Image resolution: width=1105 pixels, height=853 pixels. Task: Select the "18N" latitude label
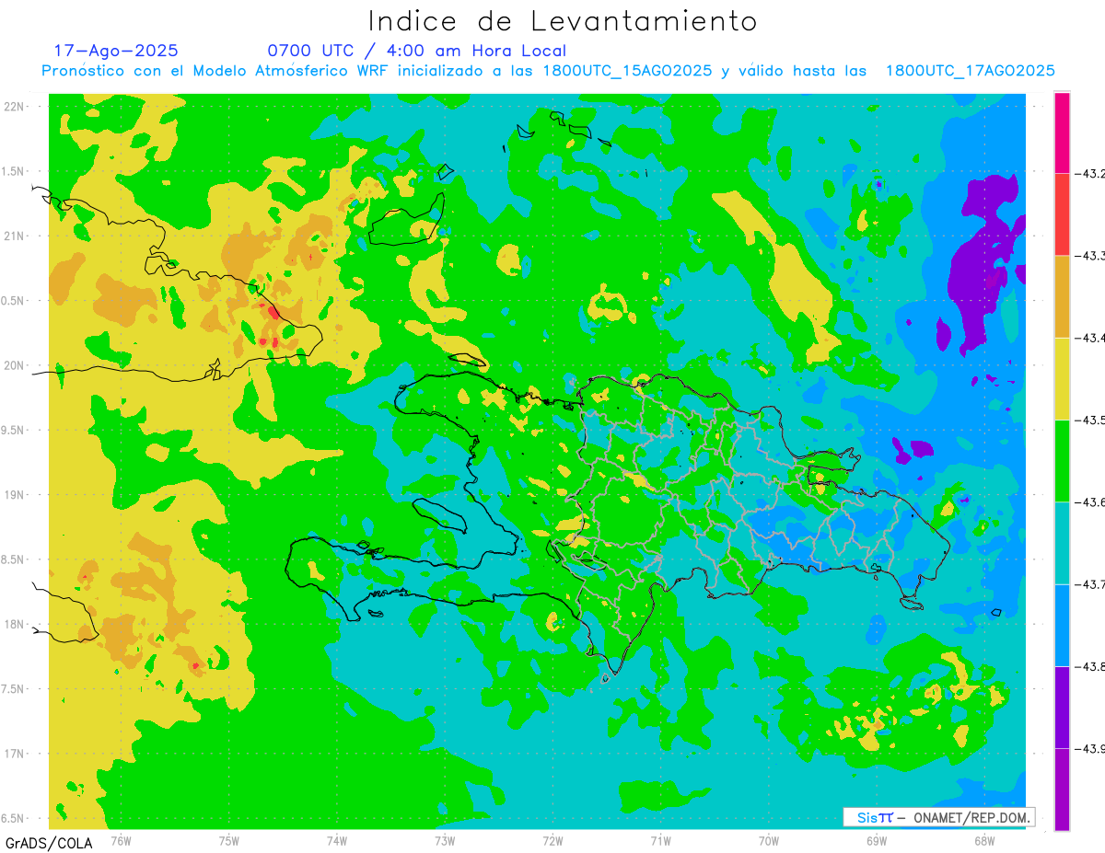click(x=16, y=625)
